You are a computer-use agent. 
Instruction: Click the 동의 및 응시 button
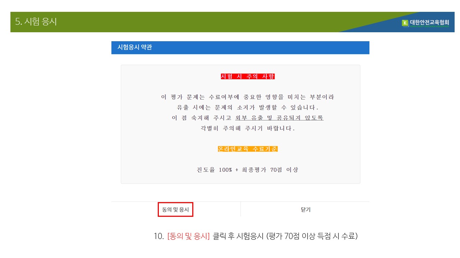coord(175,210)
